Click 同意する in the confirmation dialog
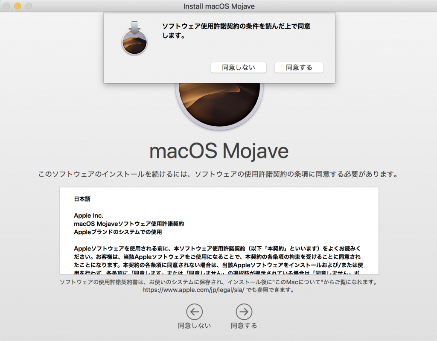 pyautogui.click(x=299, y=67)
